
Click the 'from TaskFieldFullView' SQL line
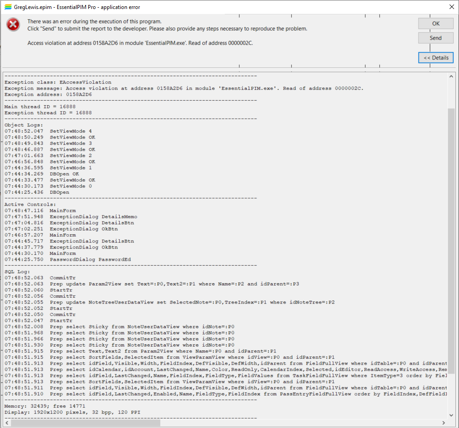[226, 376]
